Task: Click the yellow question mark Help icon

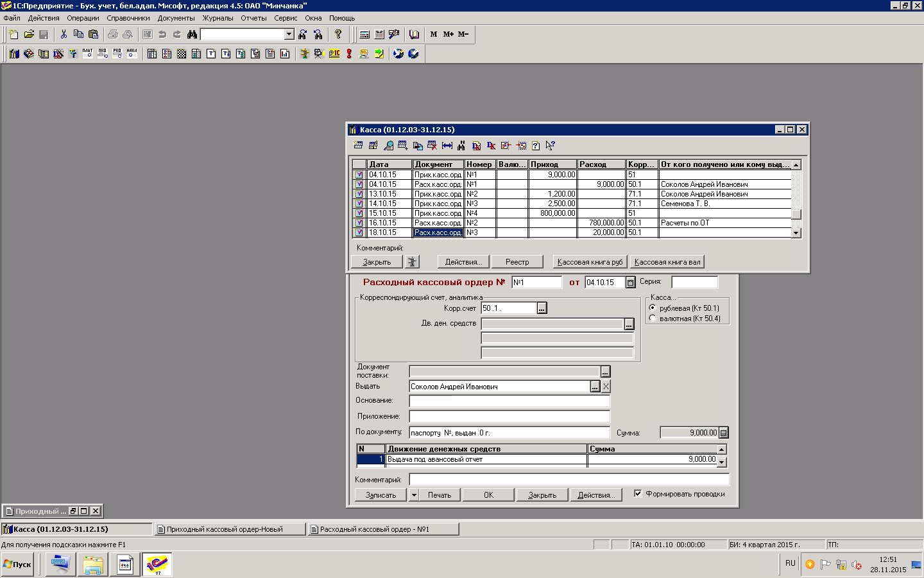Action: pos(338,34)
